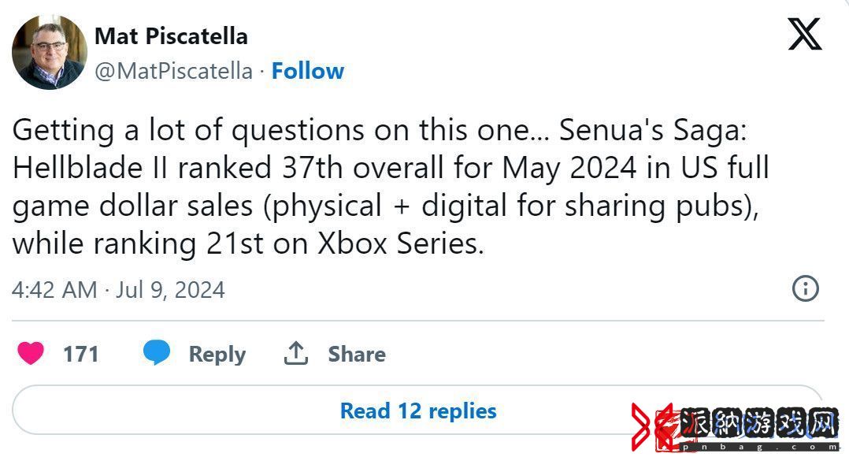This screenshot has height=457, width=849.
Task: Click the words "Senua's Saga:" in the tweet
Action: [x=653, y=131]
